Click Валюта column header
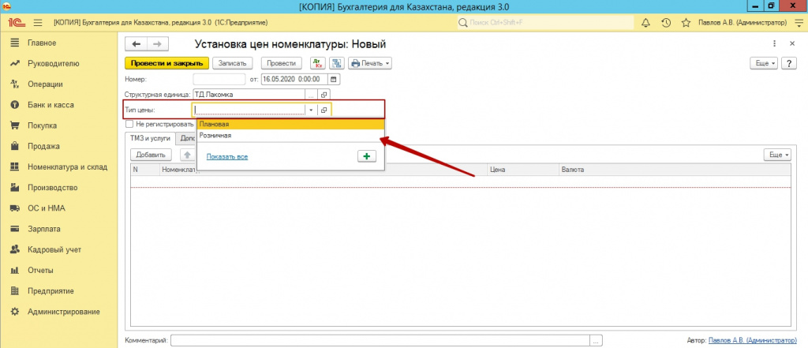 point(675,169)
